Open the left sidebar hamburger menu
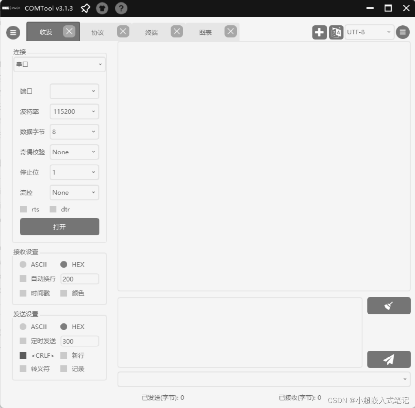 pos(13,32)
